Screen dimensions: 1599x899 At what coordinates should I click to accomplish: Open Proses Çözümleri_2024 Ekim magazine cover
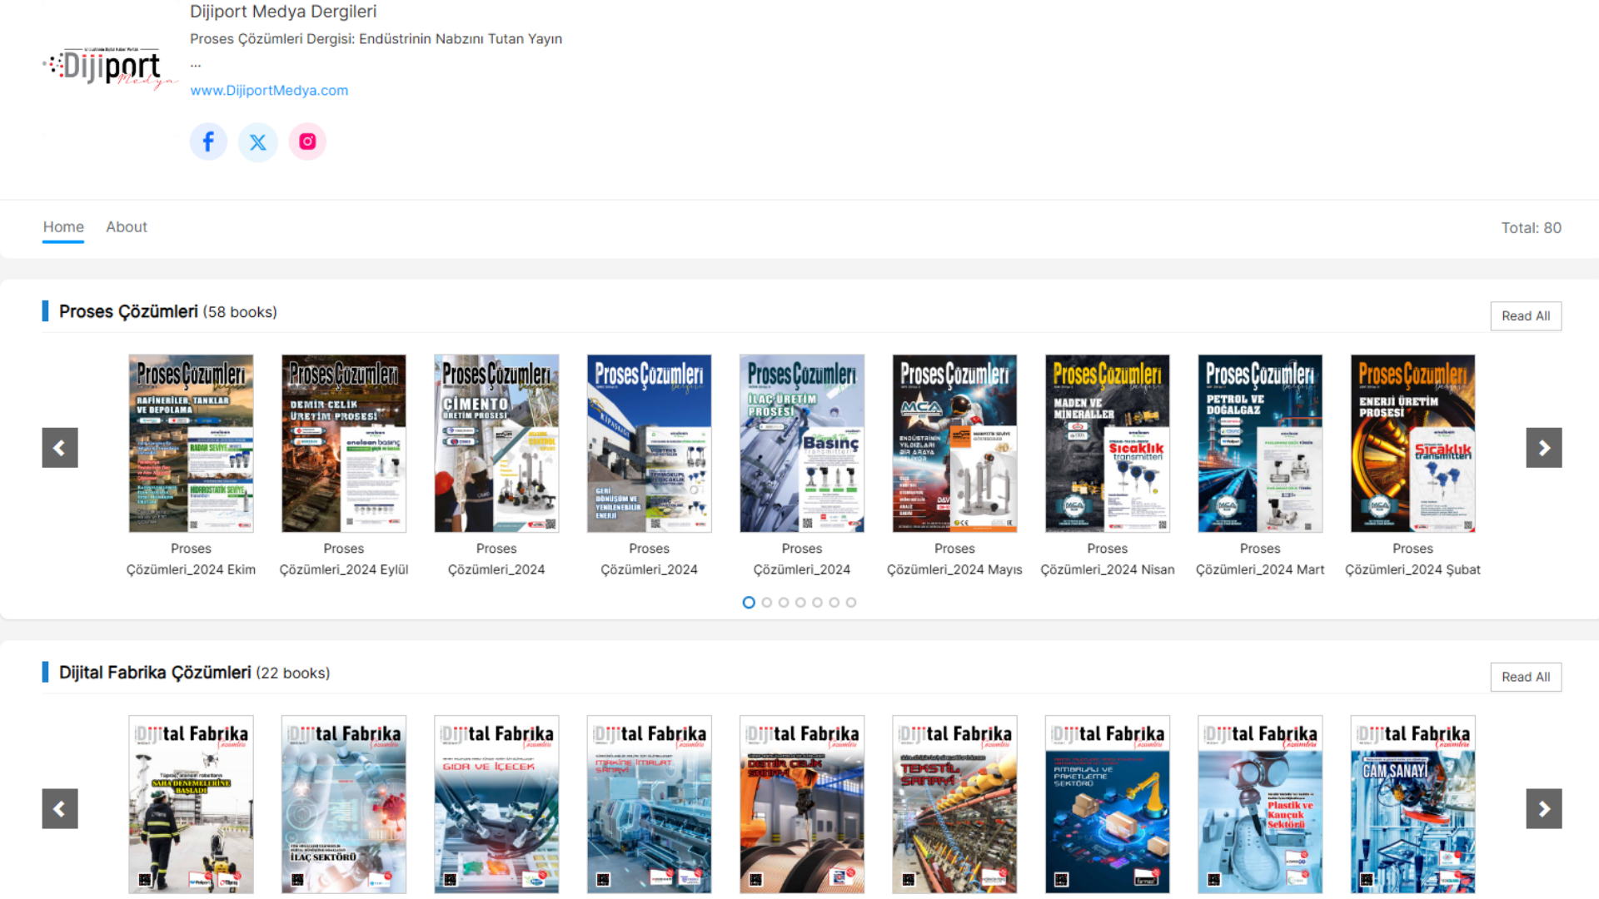pyautogui.click(x=191, y=444)
